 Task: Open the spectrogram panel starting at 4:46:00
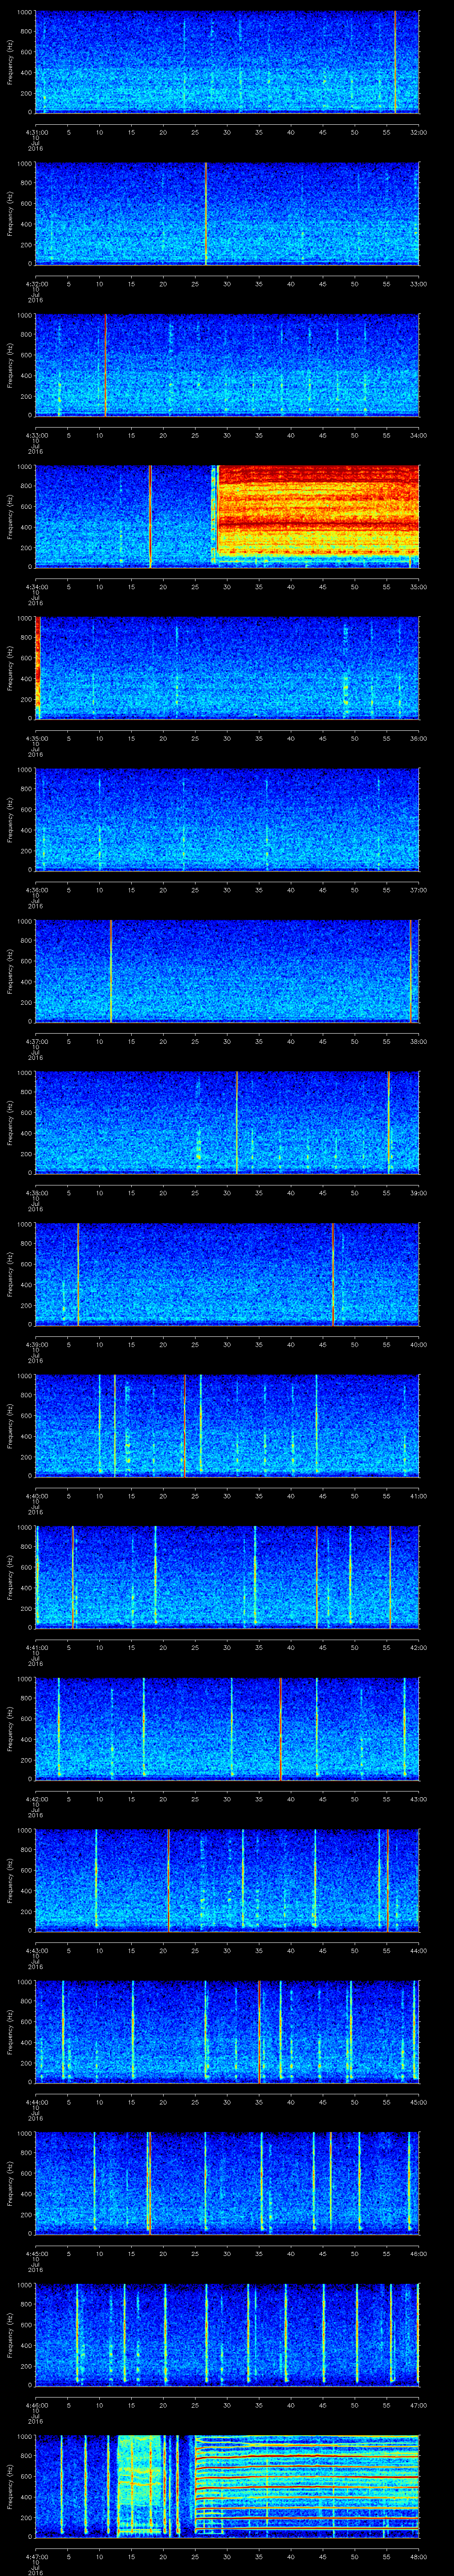(x=227, y=2335)
